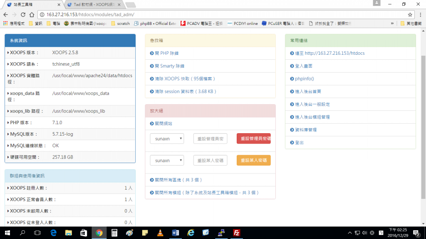The height and width of the screenshot is (239, 426).
Task: Open the scratch bookmarks folder
Action: (121, 24)
